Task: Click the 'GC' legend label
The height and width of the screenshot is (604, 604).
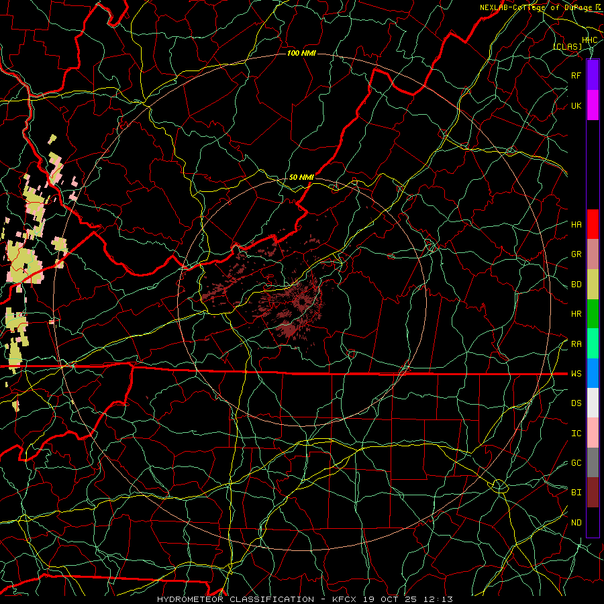Action: click(x=576, y=463)
